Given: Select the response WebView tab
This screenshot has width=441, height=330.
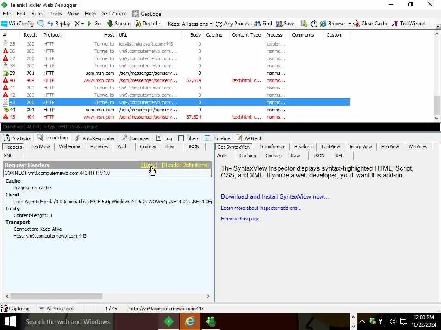Looking at the screenshot, I should (418, 147).
